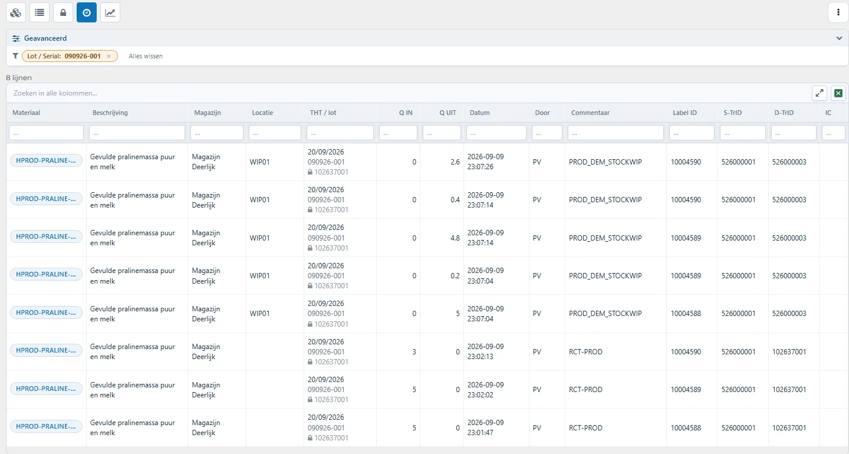This screenshot has width=849, height=454.
Task: Open the stock cubes view
Action: (16, 12)
